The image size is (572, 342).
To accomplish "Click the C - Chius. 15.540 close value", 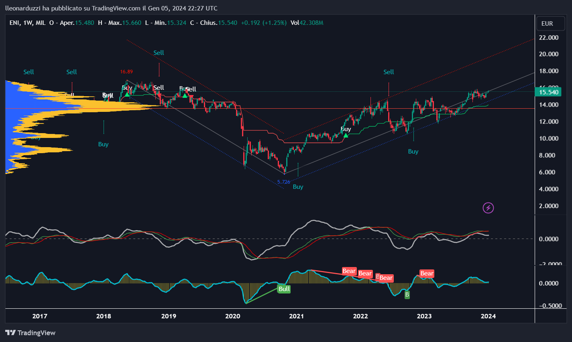I will pyautogui.click(x=214, y=23).
